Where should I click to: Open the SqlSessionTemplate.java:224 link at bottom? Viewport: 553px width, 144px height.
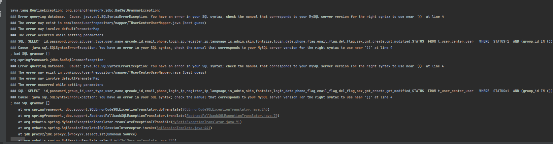point(147,141)
